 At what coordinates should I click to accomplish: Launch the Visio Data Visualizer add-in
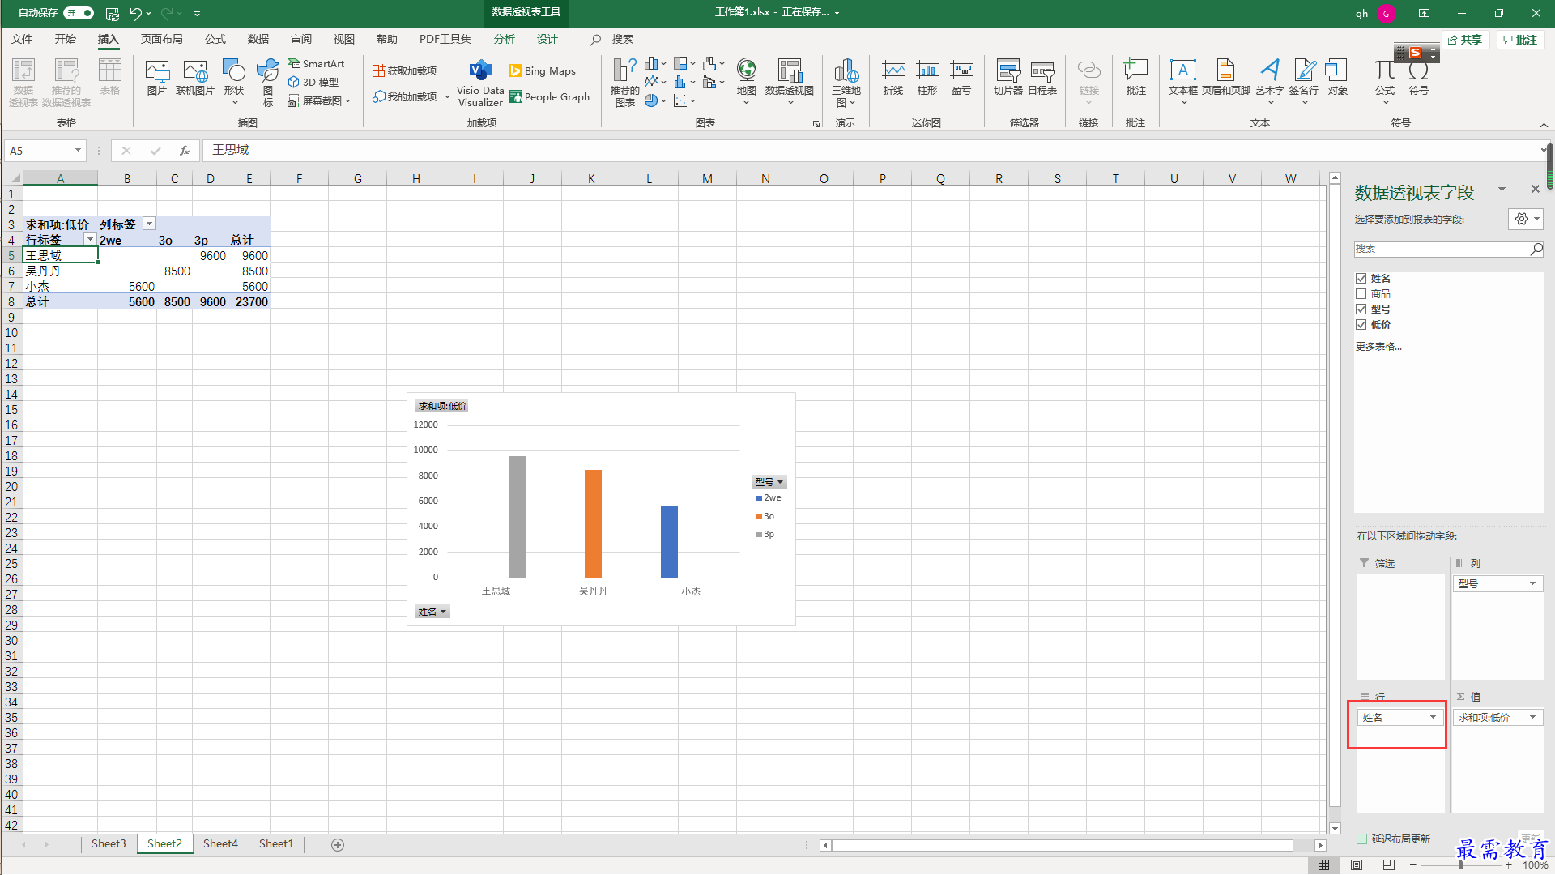(x=480, y=83)
